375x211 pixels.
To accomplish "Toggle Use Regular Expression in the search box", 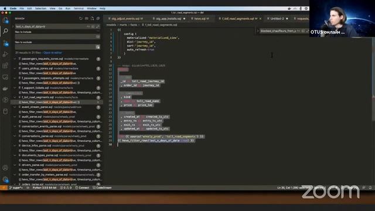I will pos(98,26).
